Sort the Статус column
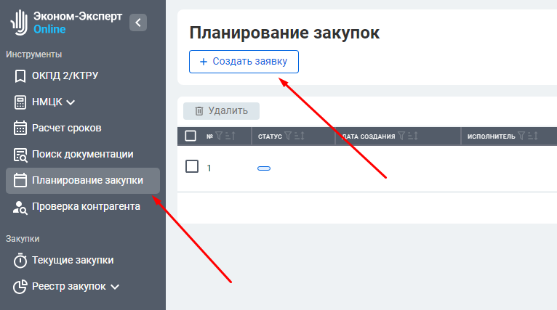Viewport: 557px width, 310px height. 299,136
